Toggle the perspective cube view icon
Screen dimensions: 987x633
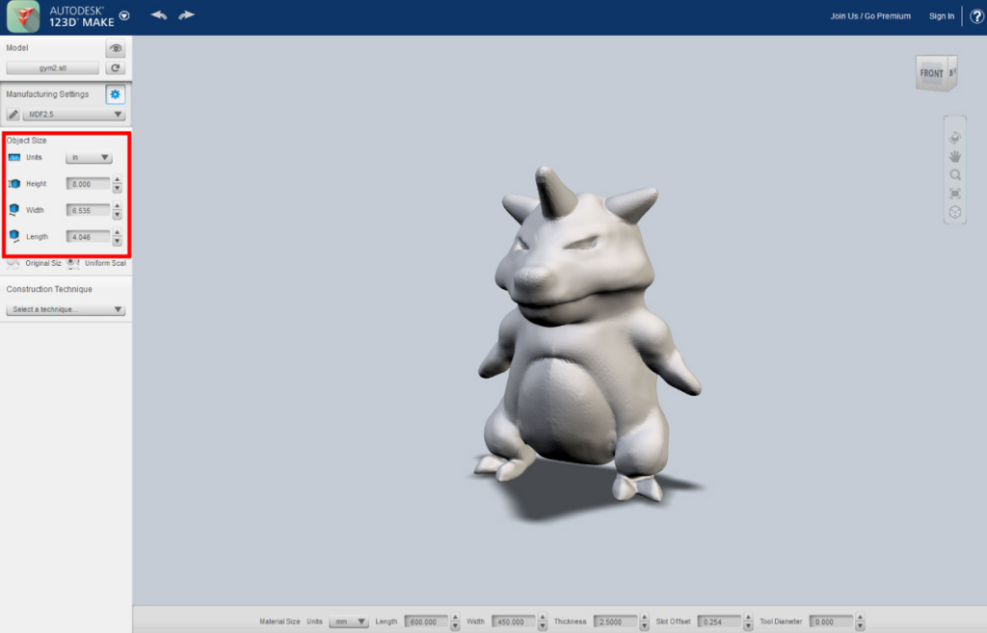point(955,212)
